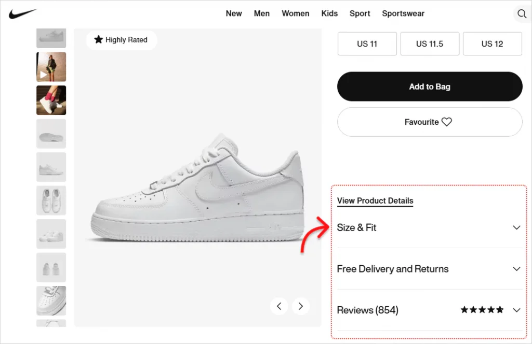Pick size US 12

[492, 44]
